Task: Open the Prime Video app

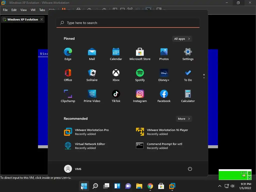Action: click(x=92, y=96)
